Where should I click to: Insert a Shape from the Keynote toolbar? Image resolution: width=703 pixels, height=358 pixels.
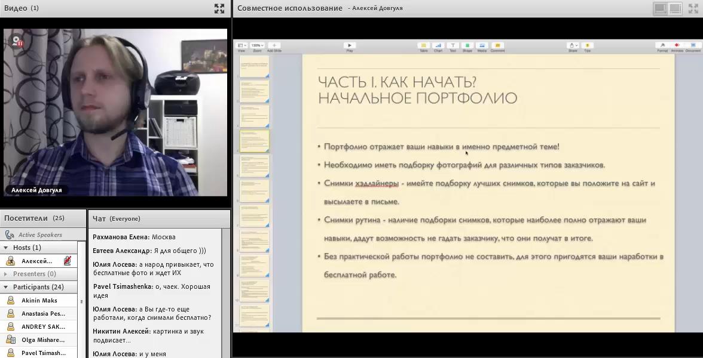pyautogui.click(x=467, y=45)
